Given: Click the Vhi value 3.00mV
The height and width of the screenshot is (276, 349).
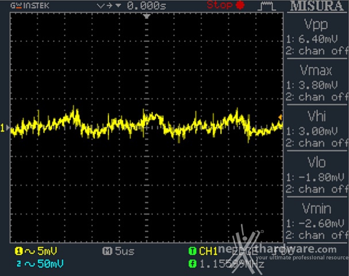Looking at the screenshot, I should [318, 131].
